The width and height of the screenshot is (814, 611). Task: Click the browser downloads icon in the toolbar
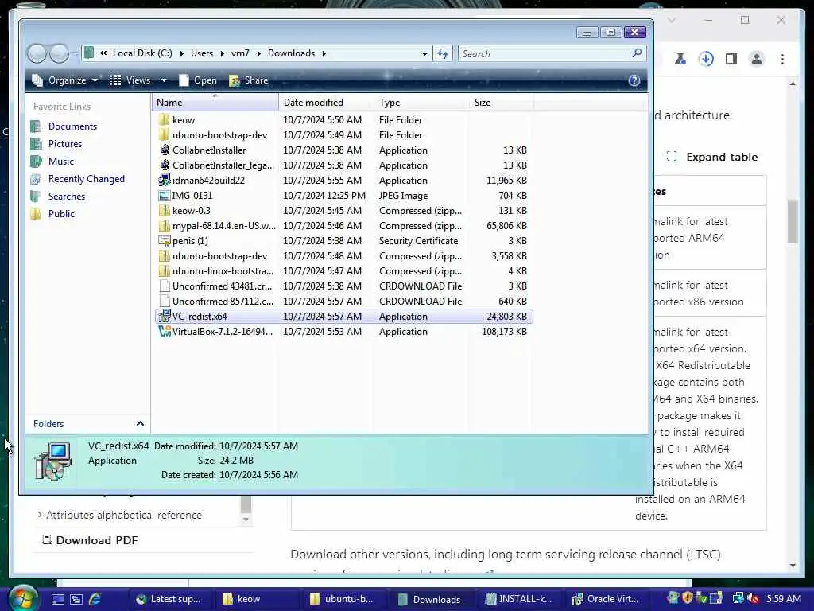(x=706, y=59)
